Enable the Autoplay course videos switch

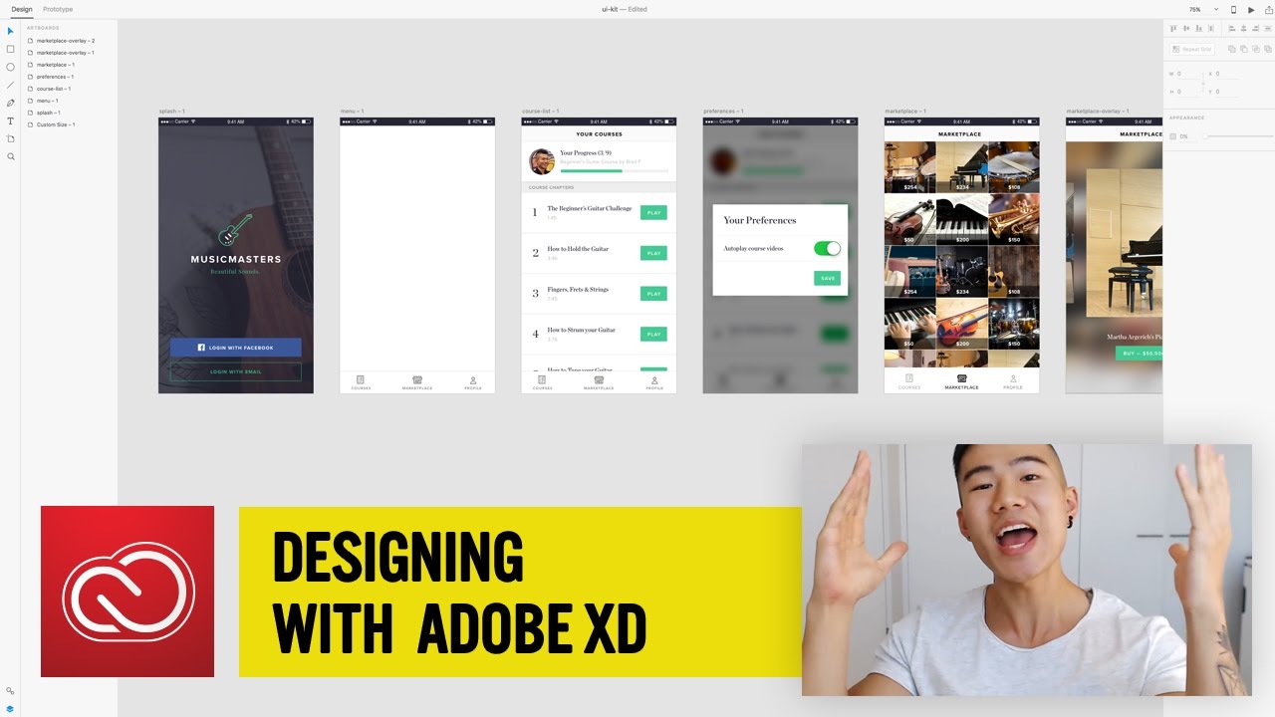tap(827, 247)
